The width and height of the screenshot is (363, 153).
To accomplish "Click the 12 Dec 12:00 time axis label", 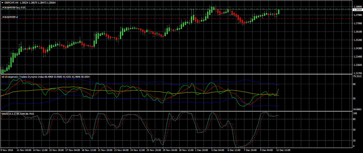I will tap(283, 150).
